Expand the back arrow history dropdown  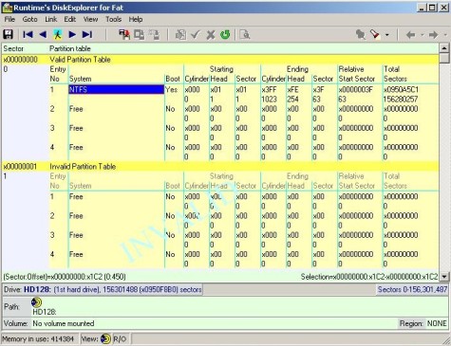tap(422, 35)
